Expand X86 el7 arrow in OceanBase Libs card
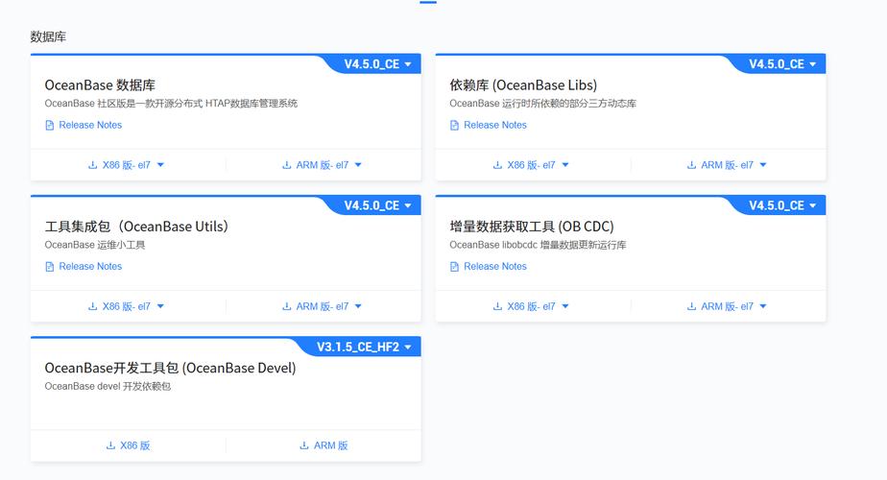887x480 pixels. pos(565,165)
